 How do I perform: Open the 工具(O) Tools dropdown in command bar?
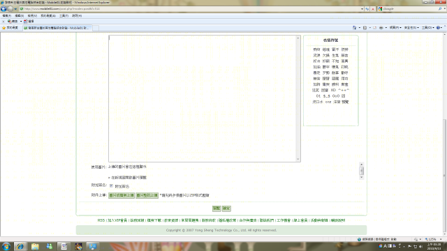coord(427,28)
